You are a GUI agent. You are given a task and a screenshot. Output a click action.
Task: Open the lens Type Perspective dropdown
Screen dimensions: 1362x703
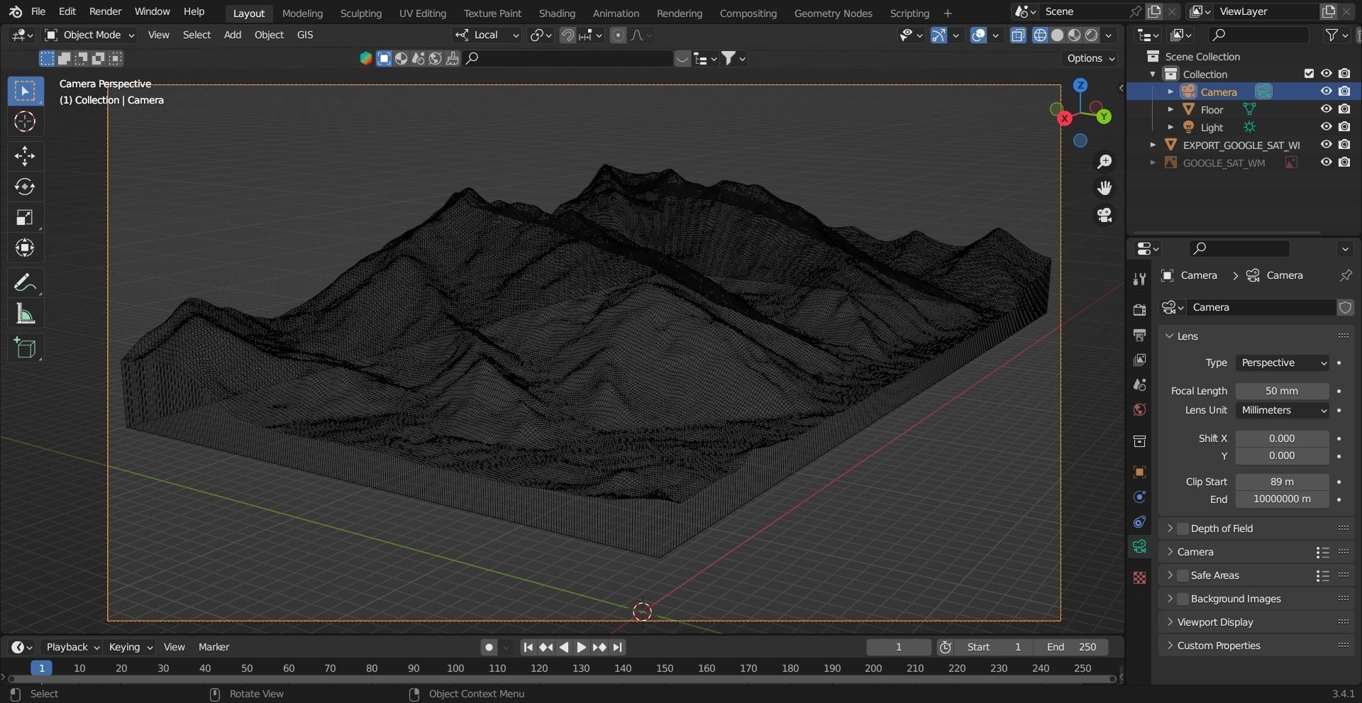[x=1282, y=362]
